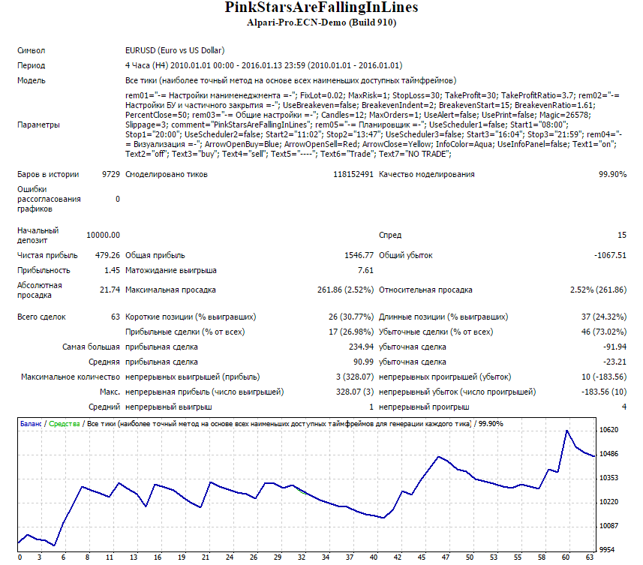Click the Общая прибыль label
This screenshot has height=565, width=643.
(155, 255)
